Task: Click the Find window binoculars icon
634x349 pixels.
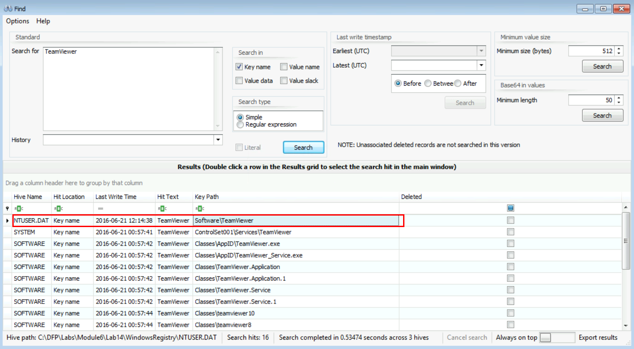Action: (7, 8)
